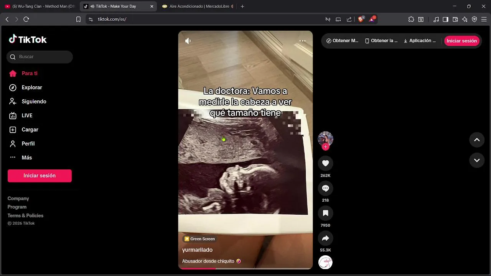Switch to the MercadoLibre Aire Acondicionado tab
This screenshot has width=491, height=276.
tap(198, 6)
